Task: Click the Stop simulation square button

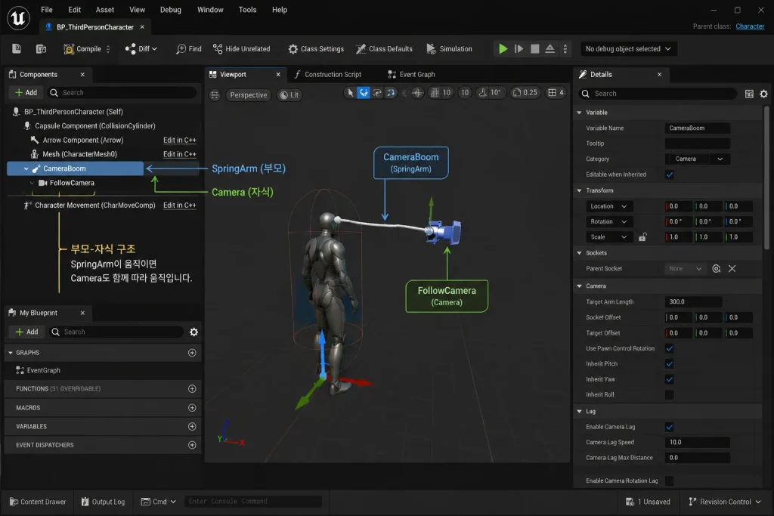Action: point(534,49)
